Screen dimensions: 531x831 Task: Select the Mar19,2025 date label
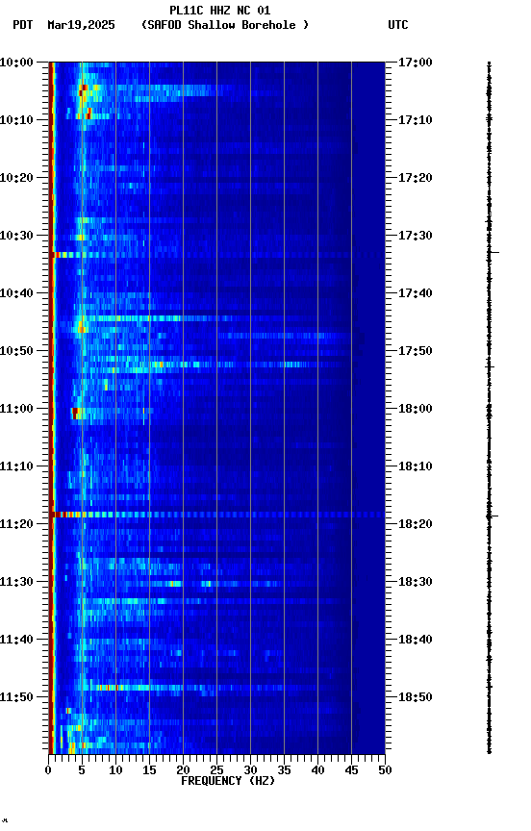[x=81, y=25]
